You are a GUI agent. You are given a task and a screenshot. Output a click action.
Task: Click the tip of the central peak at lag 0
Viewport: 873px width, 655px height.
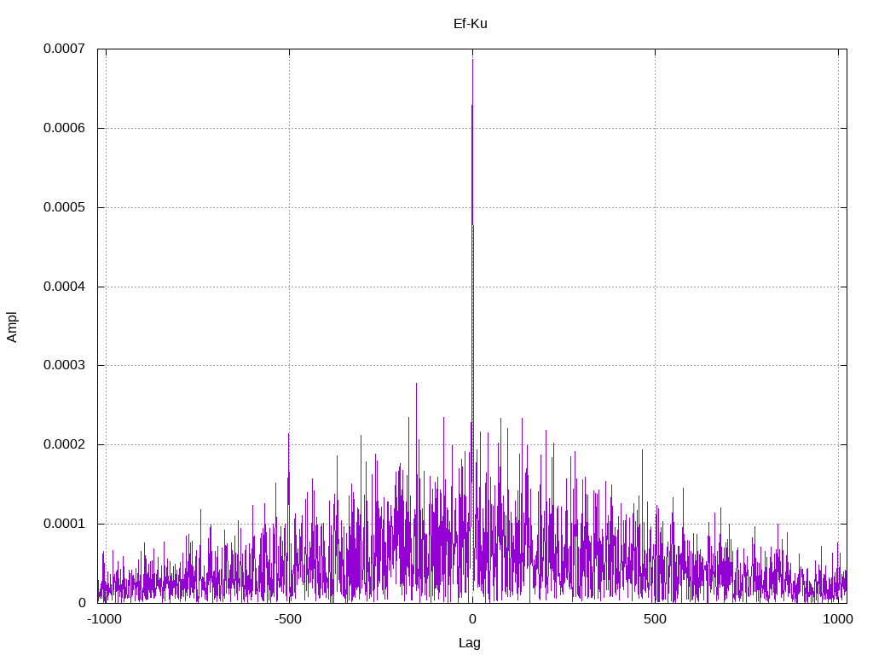472,59
